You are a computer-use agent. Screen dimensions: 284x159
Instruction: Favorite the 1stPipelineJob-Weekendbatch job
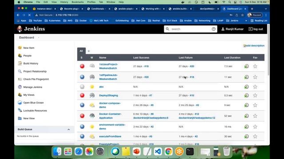(255, 77)
